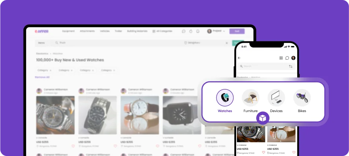Open the Trailer nav item
This screenshot has width=349, height=156.
118,31
